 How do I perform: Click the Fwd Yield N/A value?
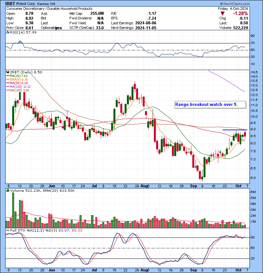[x=101, y=23]
